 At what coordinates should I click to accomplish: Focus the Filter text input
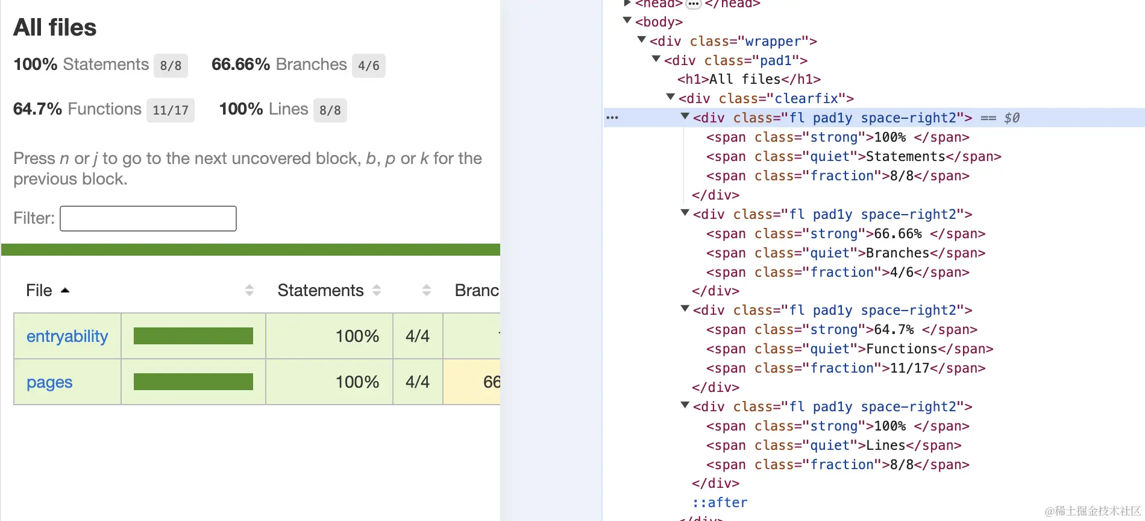click(148, 218)
